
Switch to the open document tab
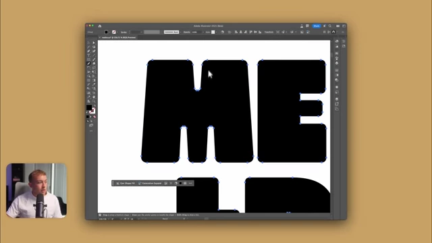(119, 37)
